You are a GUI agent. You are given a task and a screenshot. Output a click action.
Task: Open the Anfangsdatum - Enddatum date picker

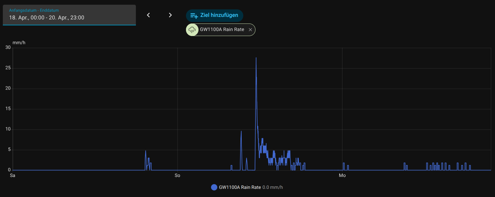click(69, 15)
